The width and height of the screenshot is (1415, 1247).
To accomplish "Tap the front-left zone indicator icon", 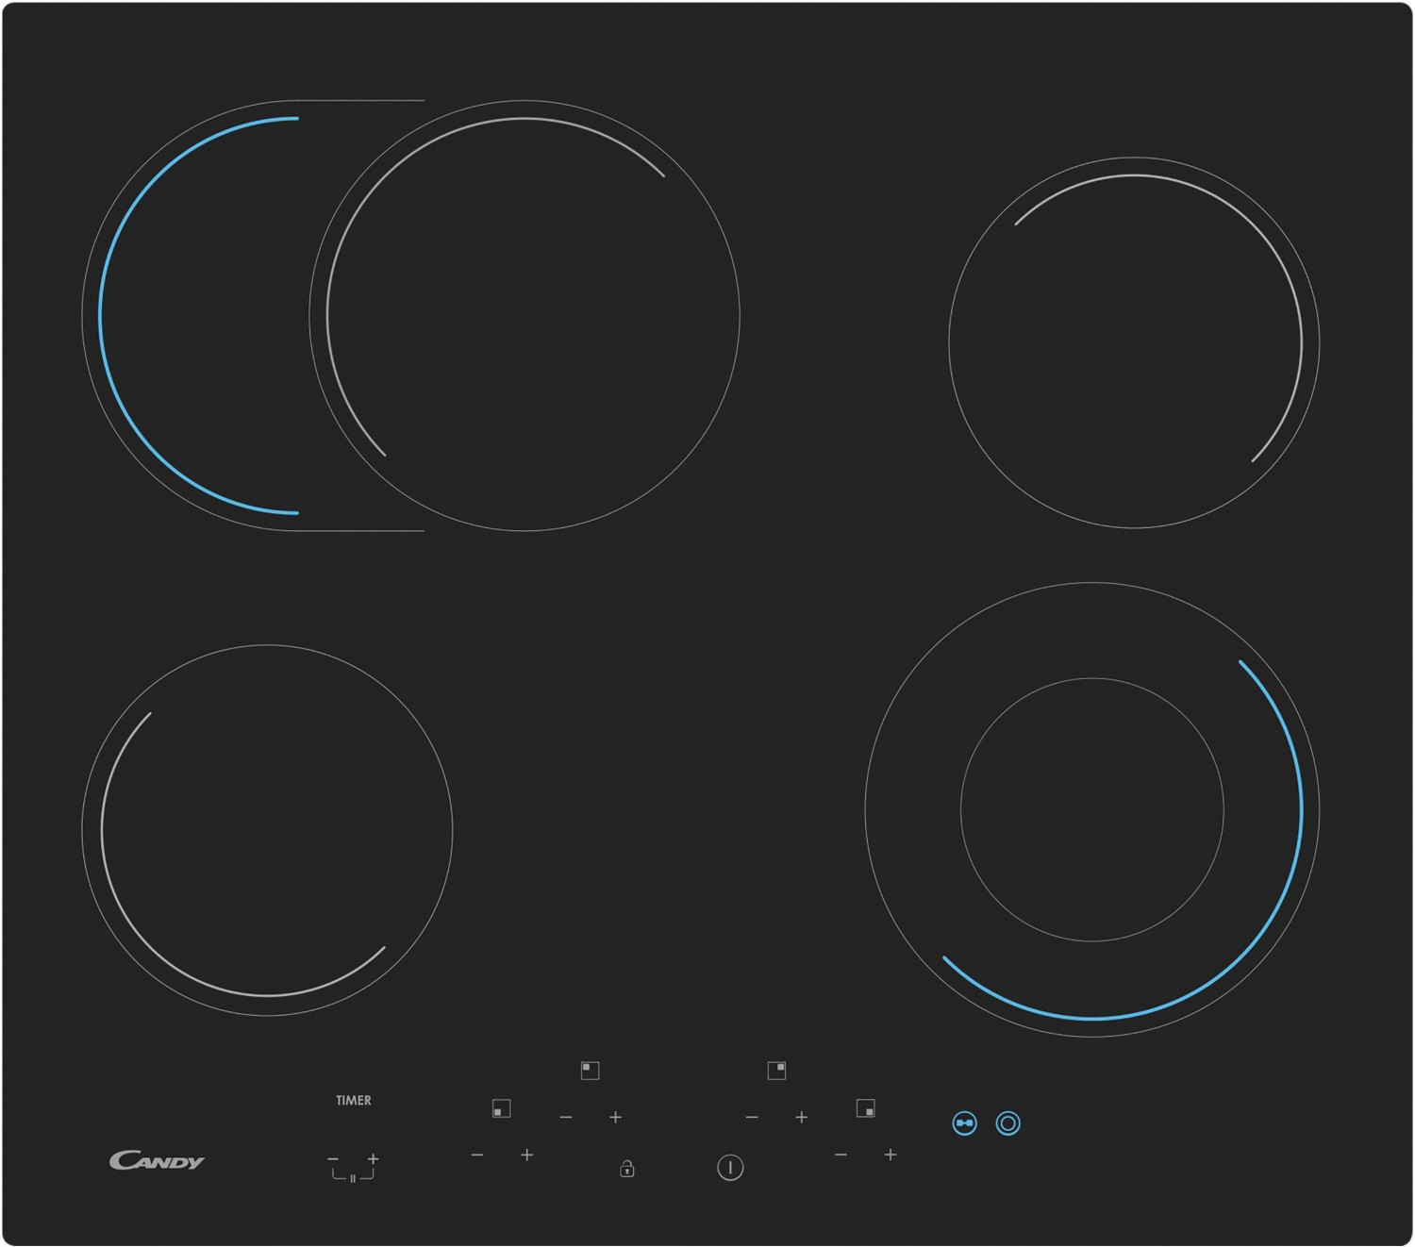I will click(501, 1108).
